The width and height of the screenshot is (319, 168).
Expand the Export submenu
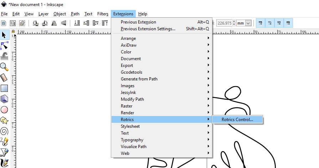tap(162, 65)
